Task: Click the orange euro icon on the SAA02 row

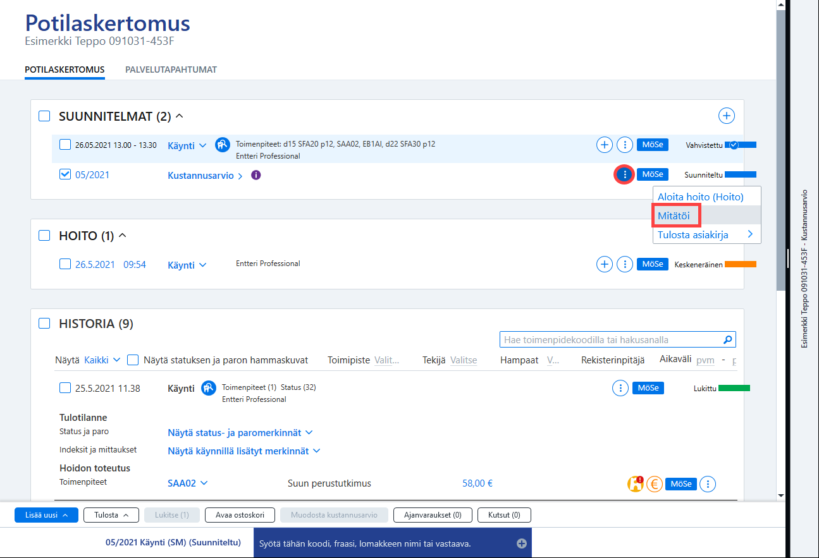Action: pyautogui.click(x=655, y=484)
